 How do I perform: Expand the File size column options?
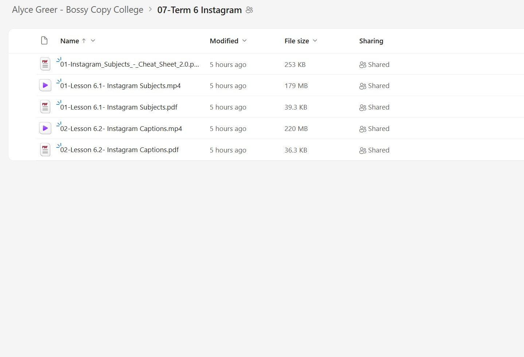point(315,41)
